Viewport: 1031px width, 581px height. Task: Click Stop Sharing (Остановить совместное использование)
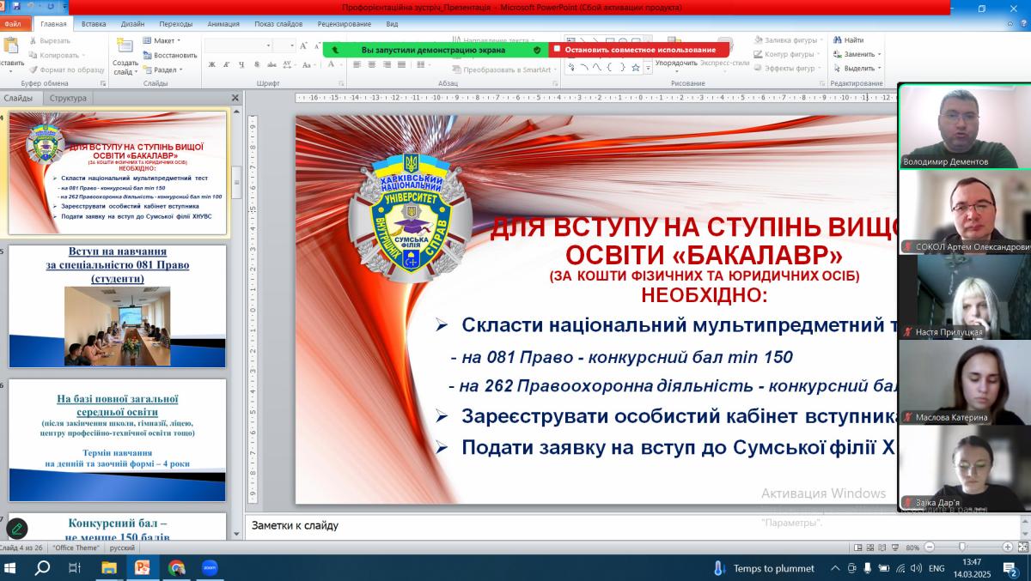(638, 50)
